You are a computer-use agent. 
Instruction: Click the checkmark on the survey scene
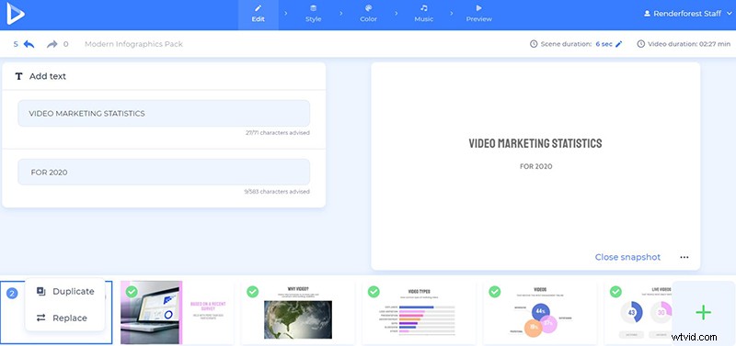click(x=132, y=292)
